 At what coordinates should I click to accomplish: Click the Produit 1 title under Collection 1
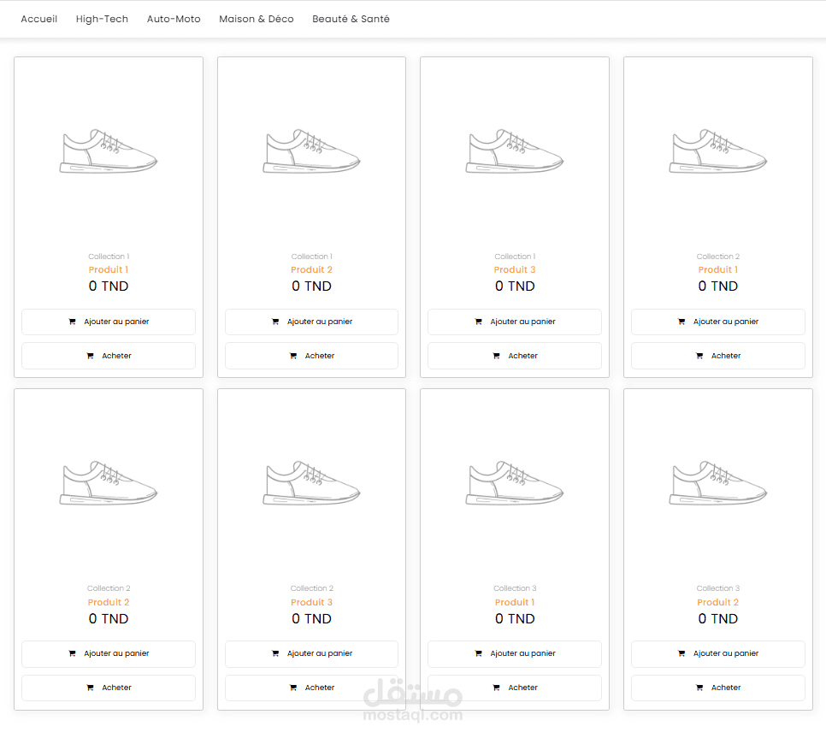(109, 269)
